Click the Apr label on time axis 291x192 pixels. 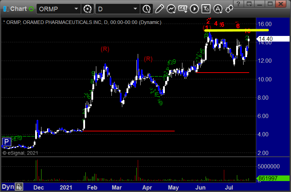pyautogui.click(x=147, y=187)
